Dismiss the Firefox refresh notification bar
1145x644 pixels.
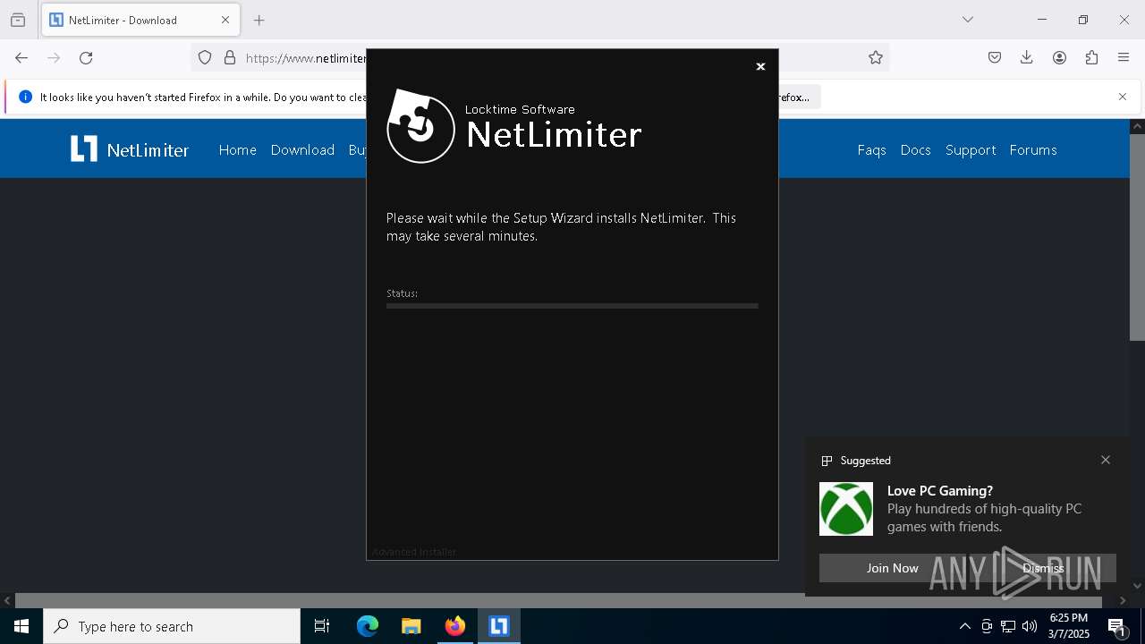pos(1123,97)
